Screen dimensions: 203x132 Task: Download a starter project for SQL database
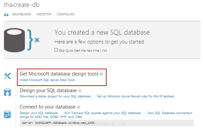pyautogui.click(x=55, y=96)
